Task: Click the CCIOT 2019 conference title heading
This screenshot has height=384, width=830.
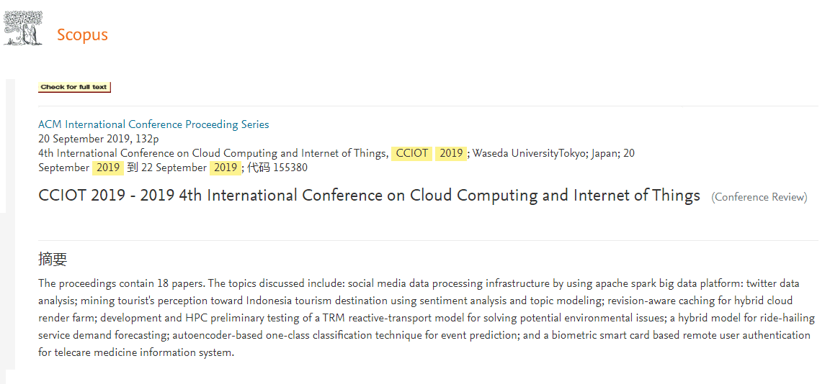Action: tap(369, 196)
